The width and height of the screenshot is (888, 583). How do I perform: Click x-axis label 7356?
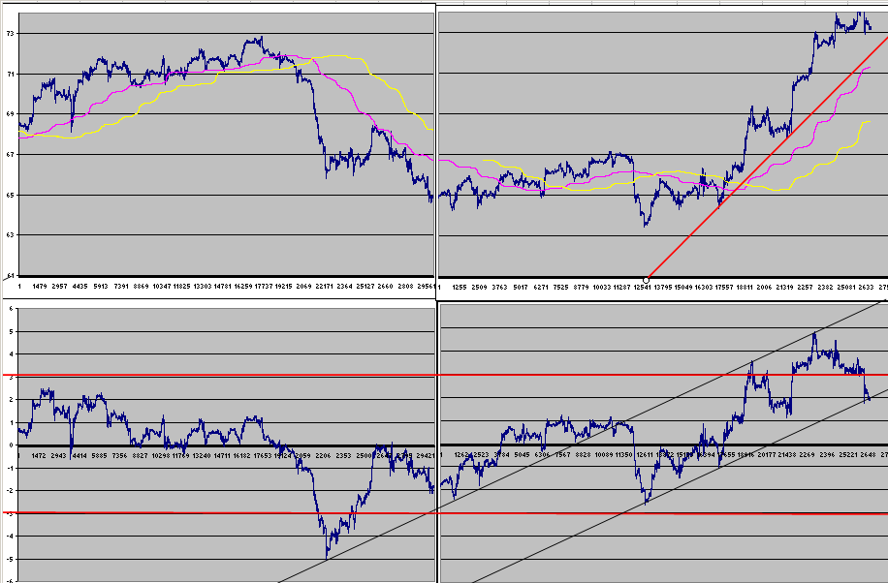point(119,455)
